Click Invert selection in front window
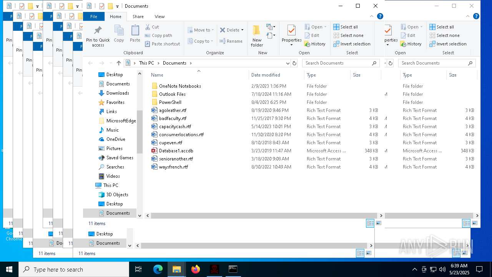 point(352,44)
